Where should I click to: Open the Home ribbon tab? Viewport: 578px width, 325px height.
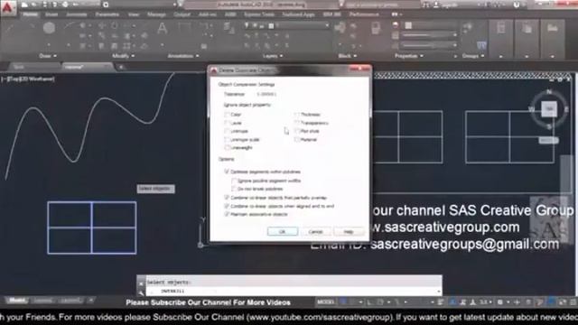30,14
